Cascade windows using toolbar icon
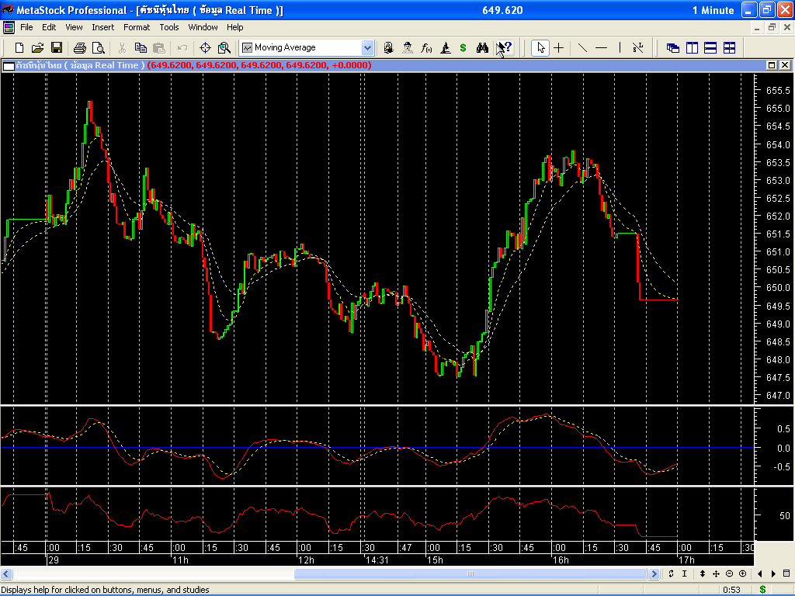This screenshot has height=596, width=795. [x=673, y=47]
